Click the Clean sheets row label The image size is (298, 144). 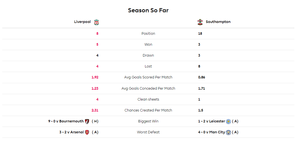[148, 99]
